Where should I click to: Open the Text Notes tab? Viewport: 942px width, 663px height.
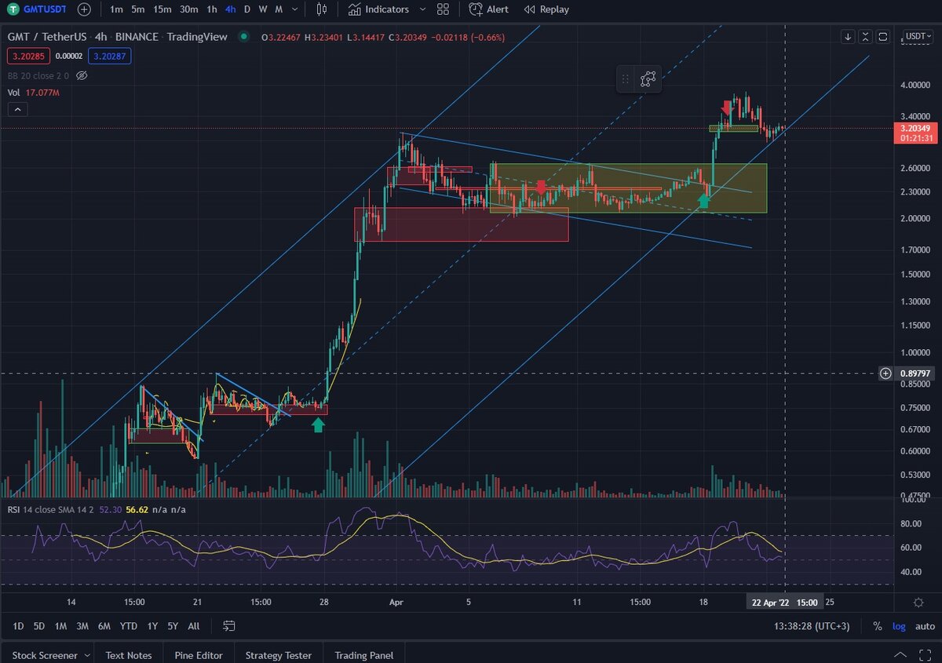tap(129, 655)
